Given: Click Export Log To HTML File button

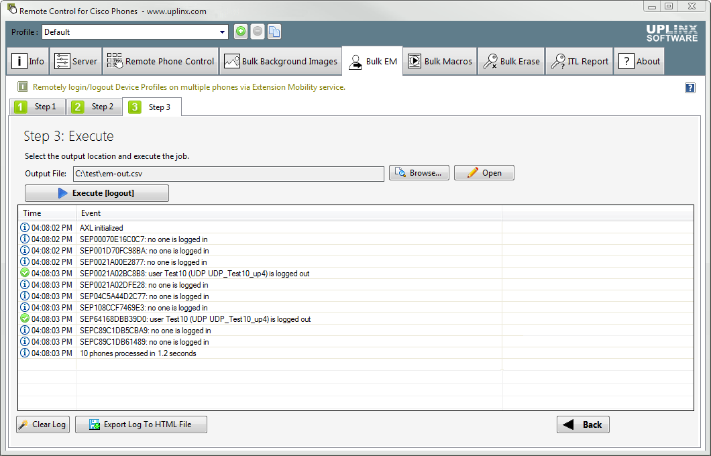Looking at the screenshot, I should pos(141,424).
